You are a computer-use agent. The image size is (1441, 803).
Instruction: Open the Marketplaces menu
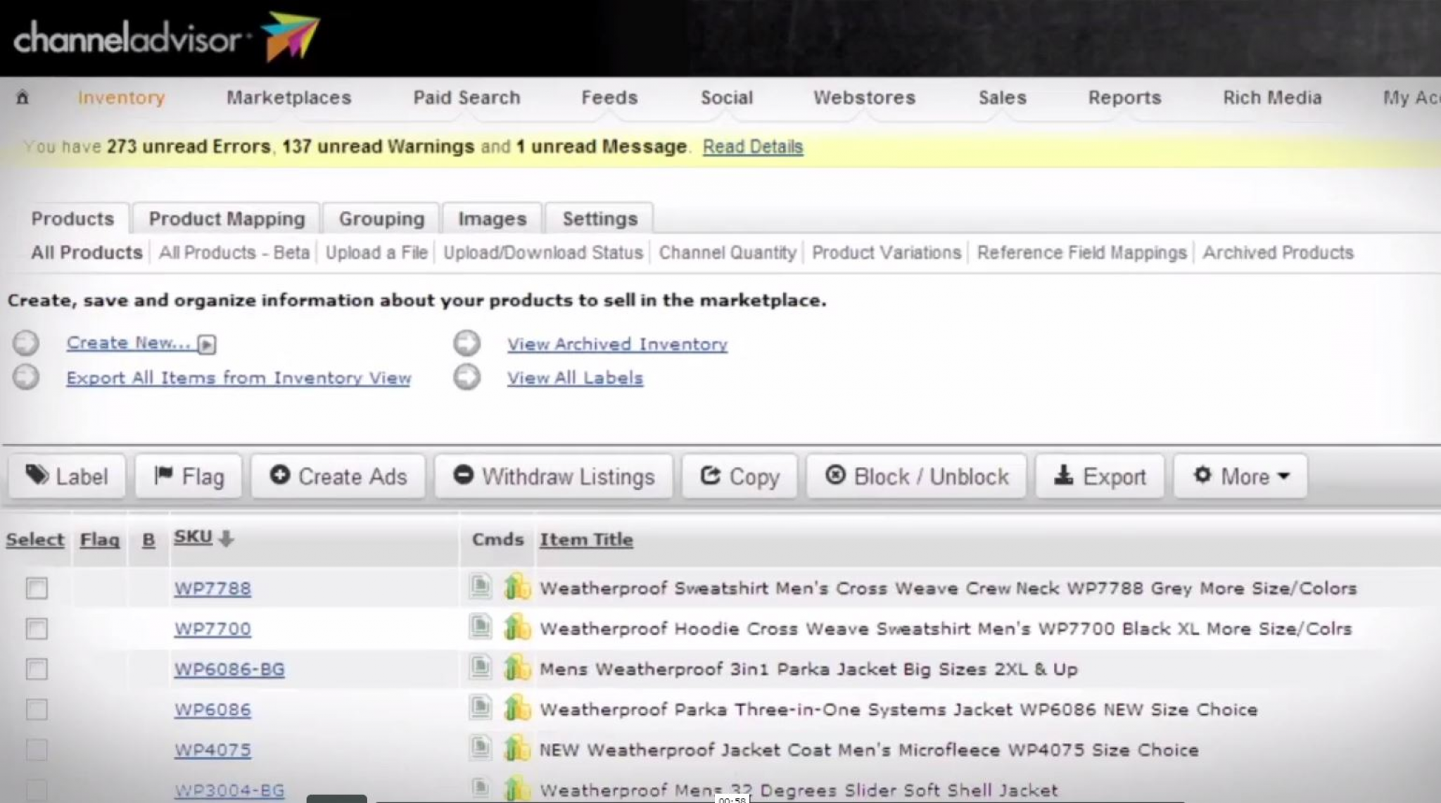288,98
